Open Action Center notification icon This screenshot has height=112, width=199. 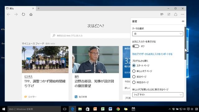pyautogui.click(x=188, y=109)
